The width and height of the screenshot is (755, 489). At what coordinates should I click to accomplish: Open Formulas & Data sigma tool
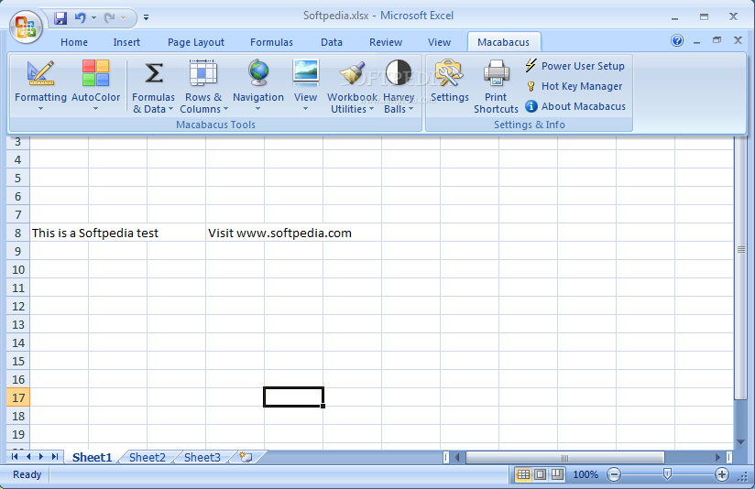[x=154, y=73]
